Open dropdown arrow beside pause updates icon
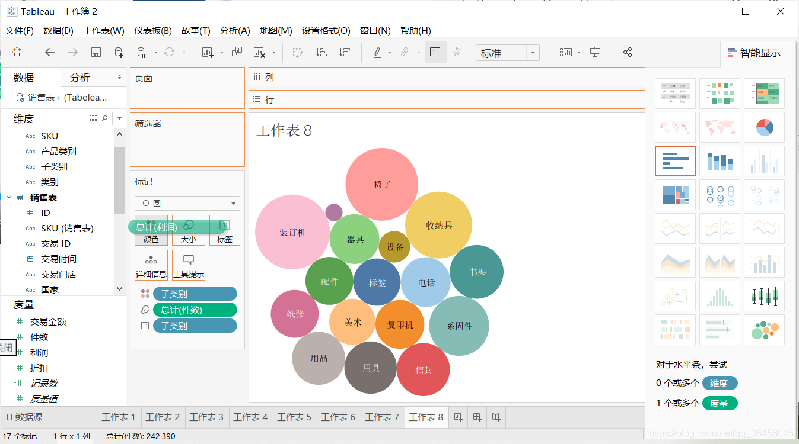799x444 pixels. [155, 53]
